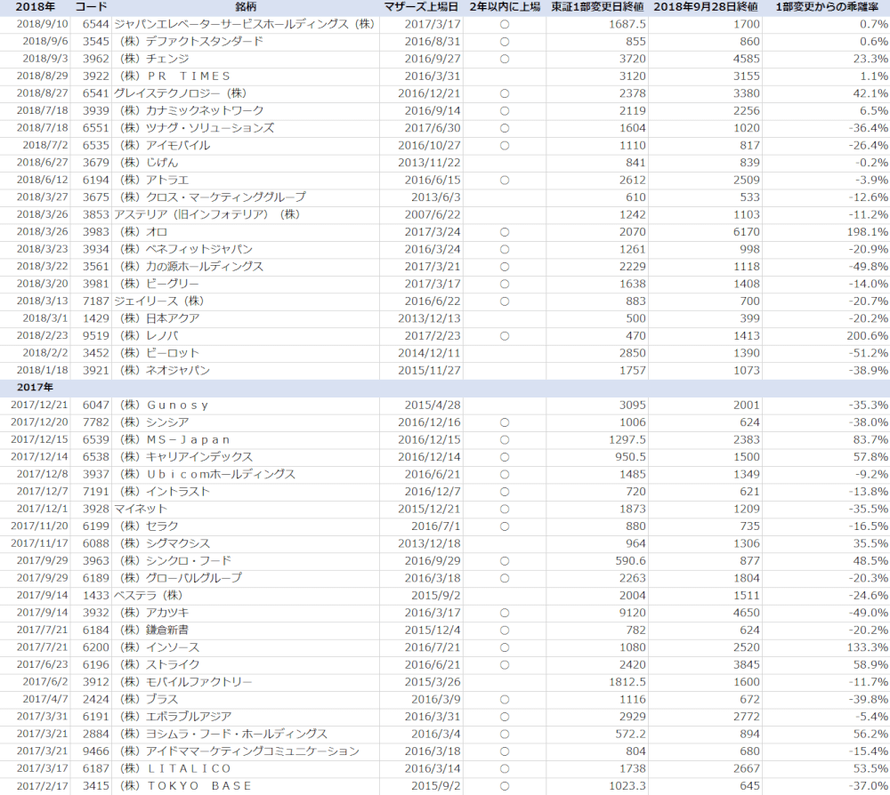
Task: Select the 2018年 header cell
Action: 36,7
